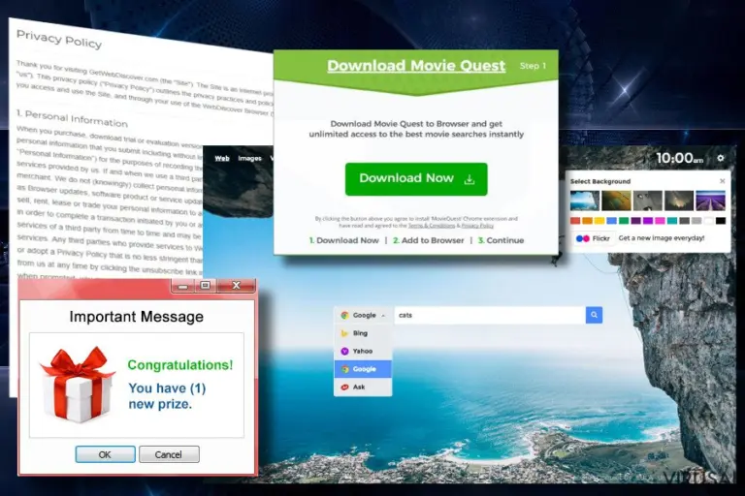Open the Terms & Conditions link

coord(432,226)
